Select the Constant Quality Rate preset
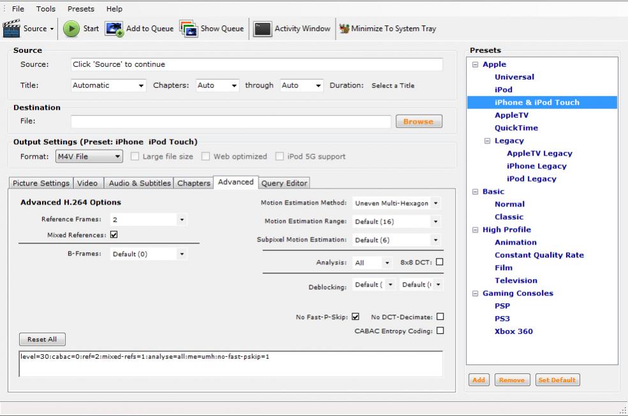628x416 pixels. click(x=539, y=255)
